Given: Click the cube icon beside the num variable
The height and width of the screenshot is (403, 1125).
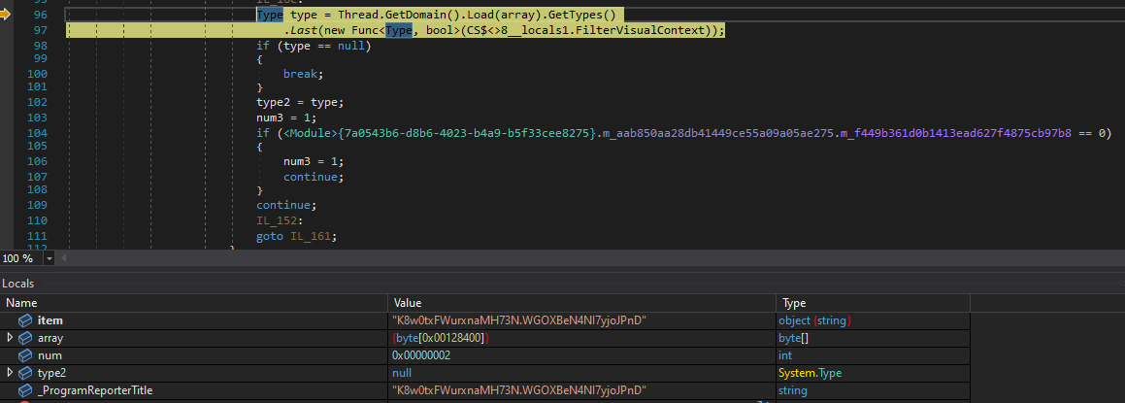Looking at the screenshot, I should point(25,355).
